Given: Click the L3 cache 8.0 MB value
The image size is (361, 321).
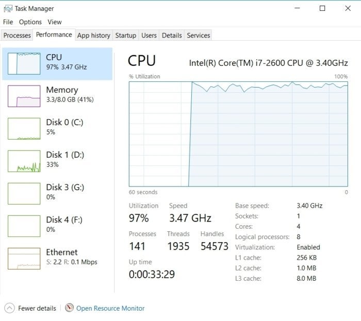Looking at the screenshot, I should point(306,278).
